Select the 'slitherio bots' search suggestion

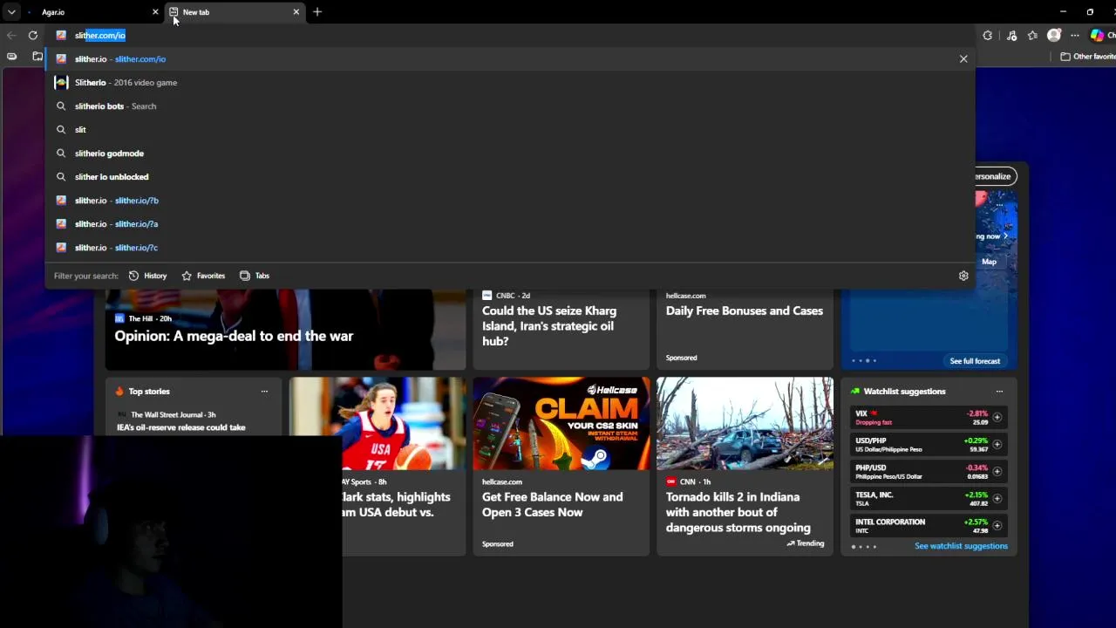click(x=510, y=106)
